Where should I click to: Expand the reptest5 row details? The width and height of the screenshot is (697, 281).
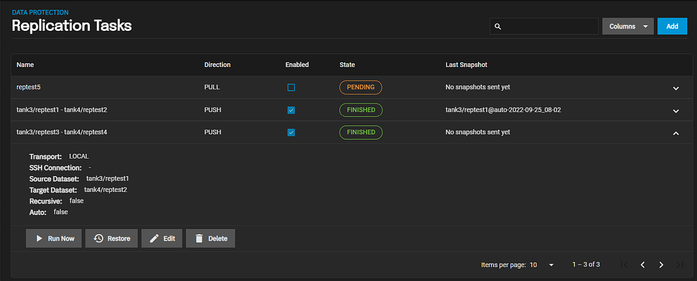pos(676,88)
